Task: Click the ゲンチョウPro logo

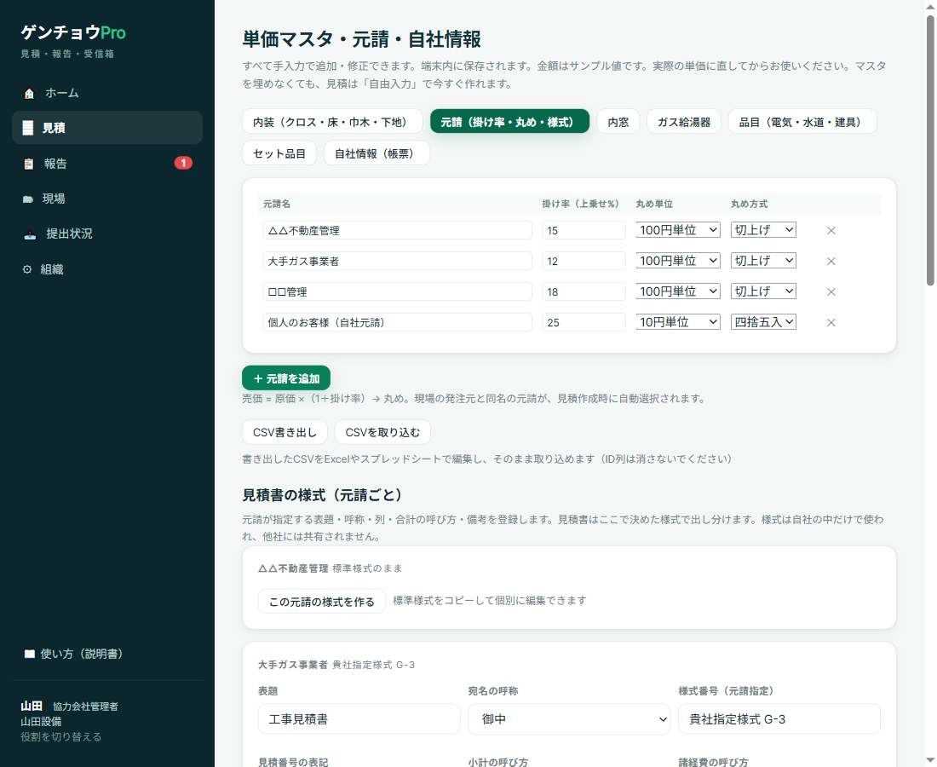Action: (x=73, y=32)
